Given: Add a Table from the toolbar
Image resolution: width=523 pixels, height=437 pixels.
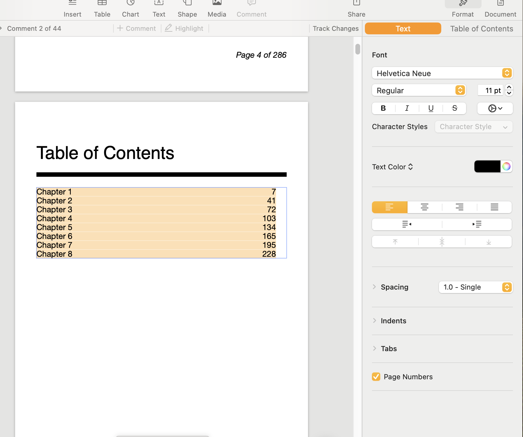Looking at the screenshot, I should pos(102,9).
